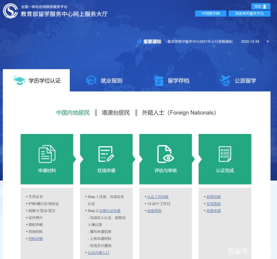Click the user avatar icon in 登录 button
The width and height of the screenshot is (277, 259).
[265, 7]
